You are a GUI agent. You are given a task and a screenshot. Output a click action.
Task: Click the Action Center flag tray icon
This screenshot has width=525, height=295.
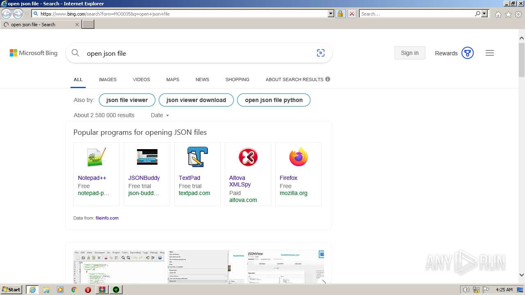[x=486, y=290]
